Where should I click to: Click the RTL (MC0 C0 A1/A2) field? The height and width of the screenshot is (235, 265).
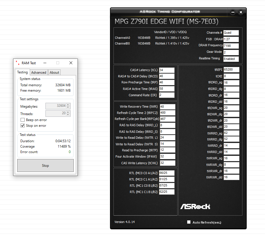pyautogui.click(x=167, y=173)
